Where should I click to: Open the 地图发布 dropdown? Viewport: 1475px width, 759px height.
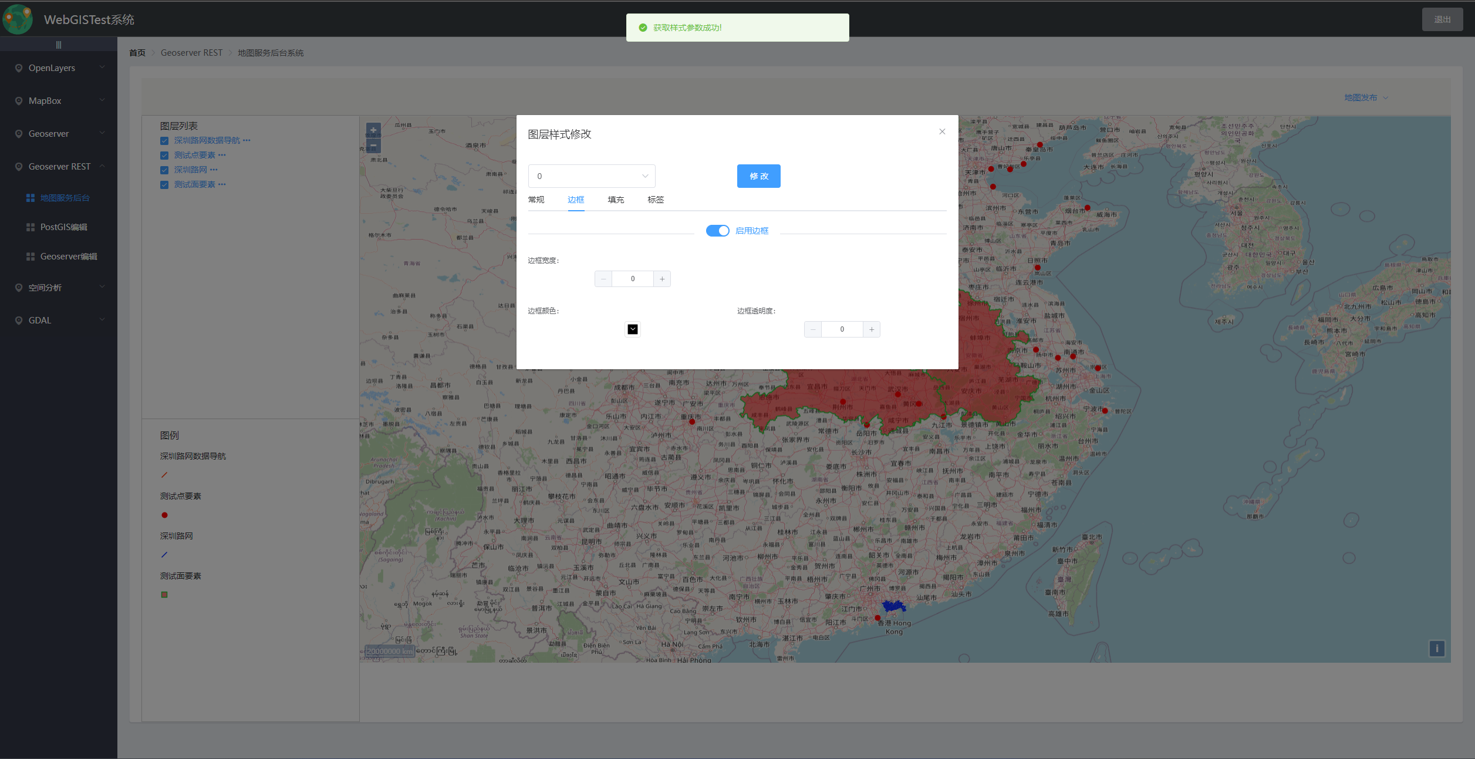1366,97
